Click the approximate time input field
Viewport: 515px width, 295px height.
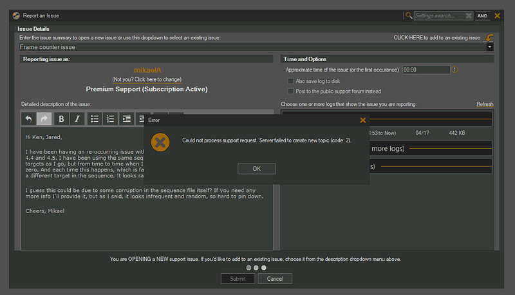tap(426, 70)
